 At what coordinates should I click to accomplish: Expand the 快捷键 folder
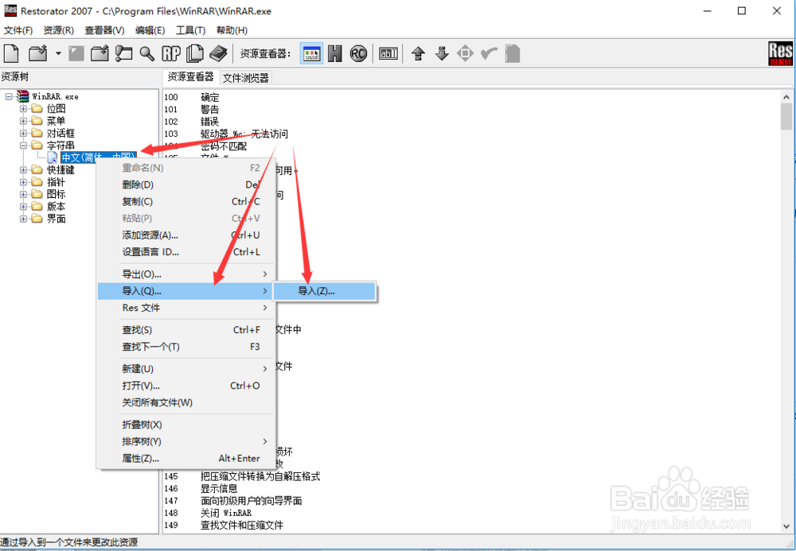tap(23, 170)
